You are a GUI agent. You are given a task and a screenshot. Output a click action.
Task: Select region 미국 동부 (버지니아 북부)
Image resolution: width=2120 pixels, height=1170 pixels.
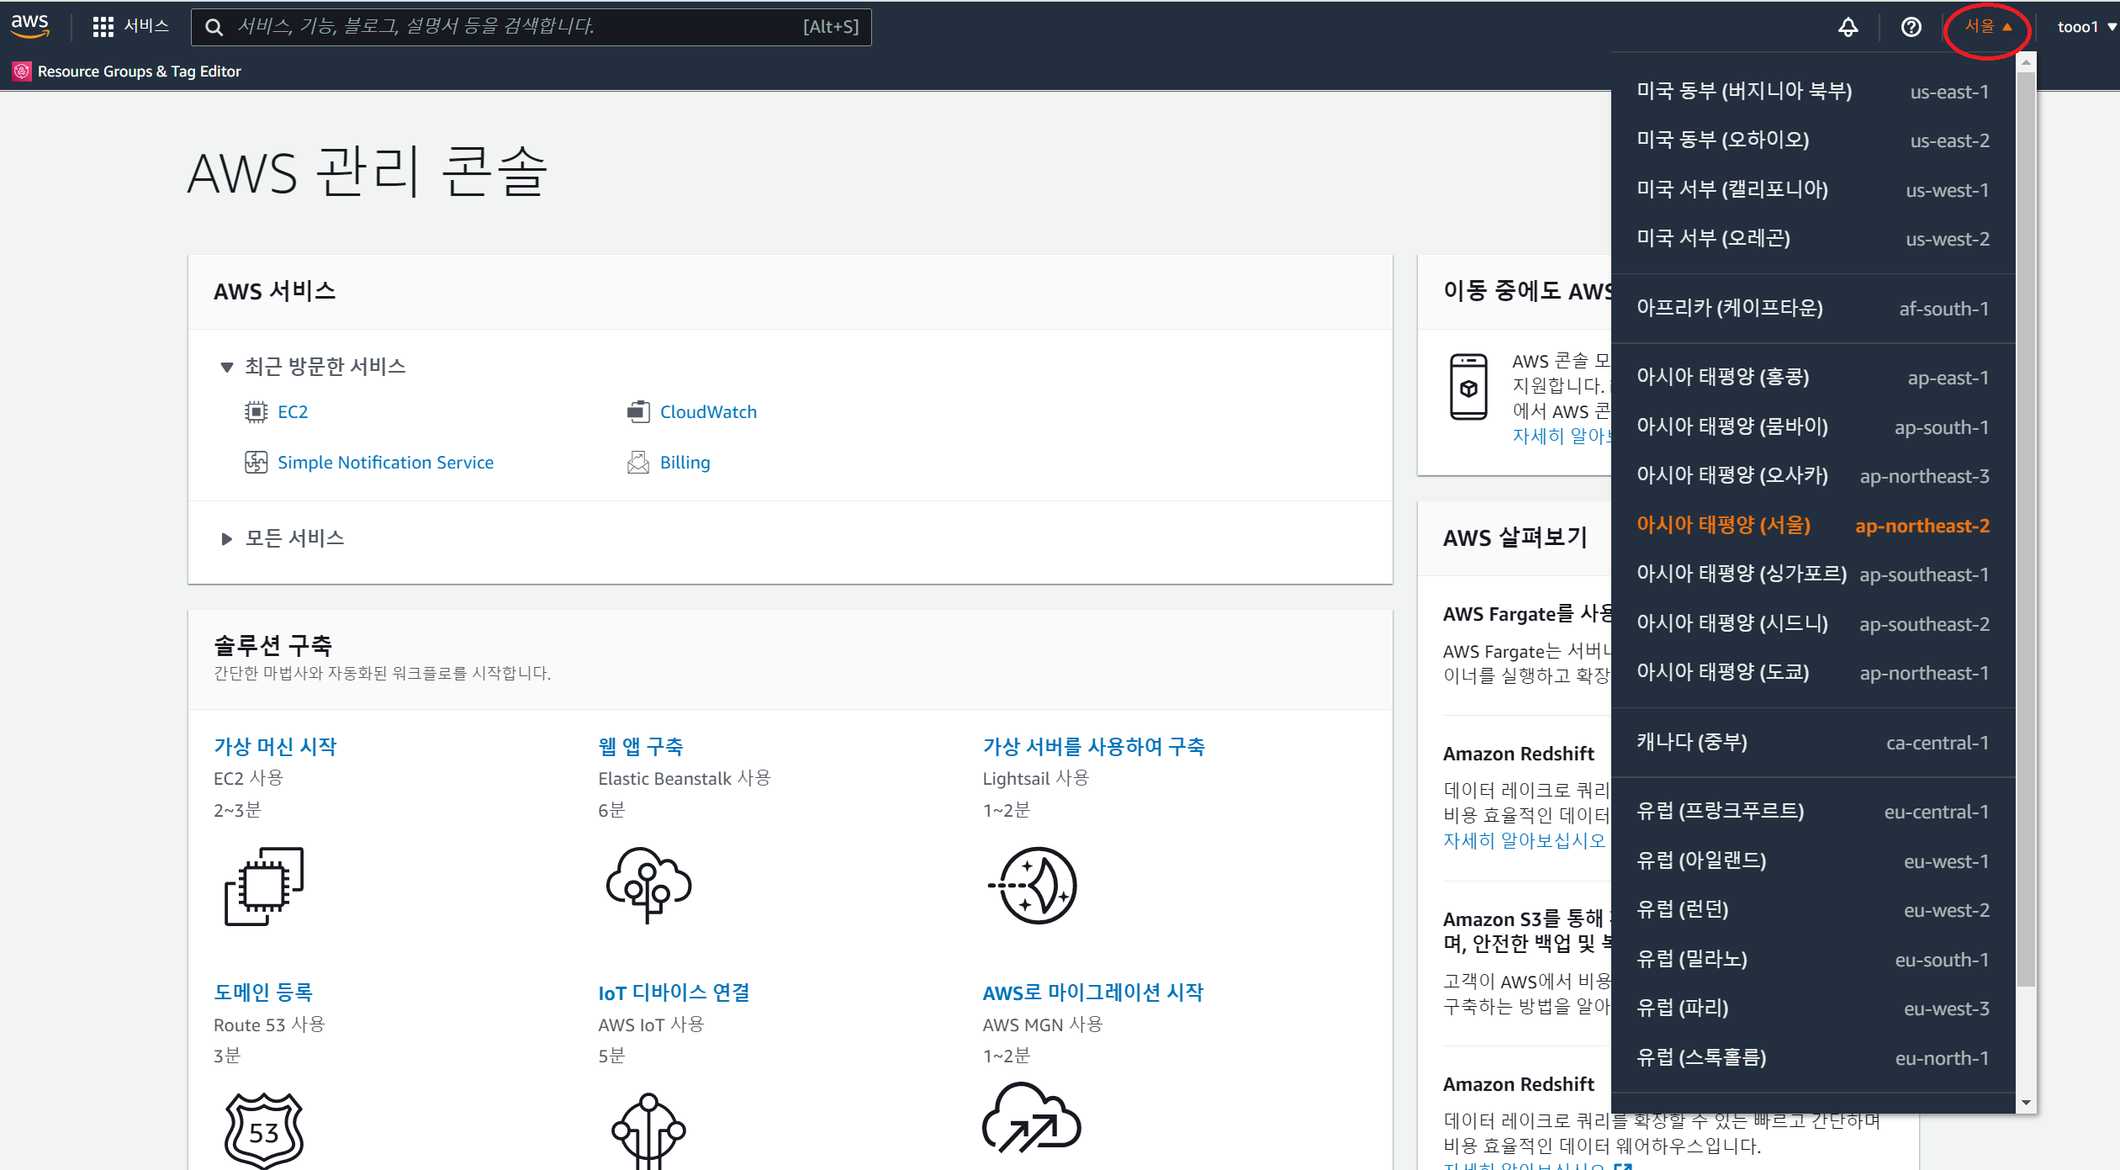click(x=1812, y=92)
